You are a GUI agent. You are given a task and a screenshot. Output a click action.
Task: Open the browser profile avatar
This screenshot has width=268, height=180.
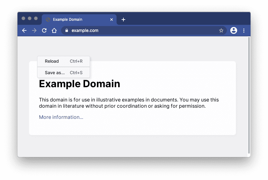[233, 30]
